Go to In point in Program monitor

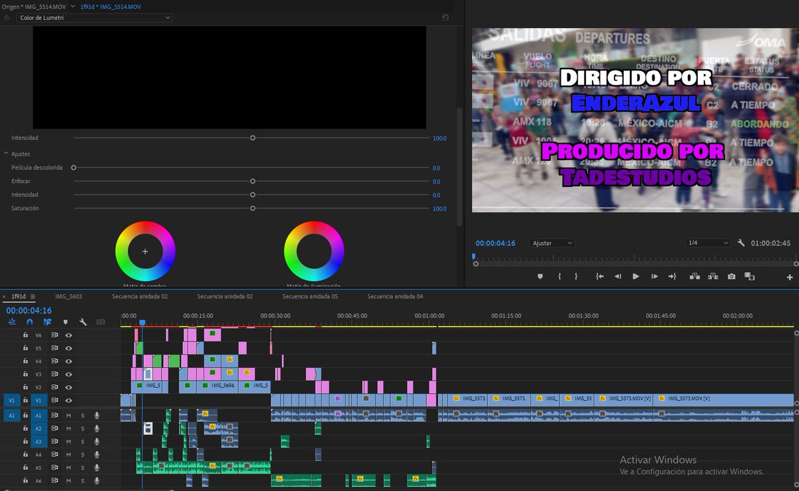(600, 276)
